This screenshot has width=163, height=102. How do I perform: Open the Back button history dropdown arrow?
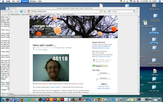click(13, 11)
